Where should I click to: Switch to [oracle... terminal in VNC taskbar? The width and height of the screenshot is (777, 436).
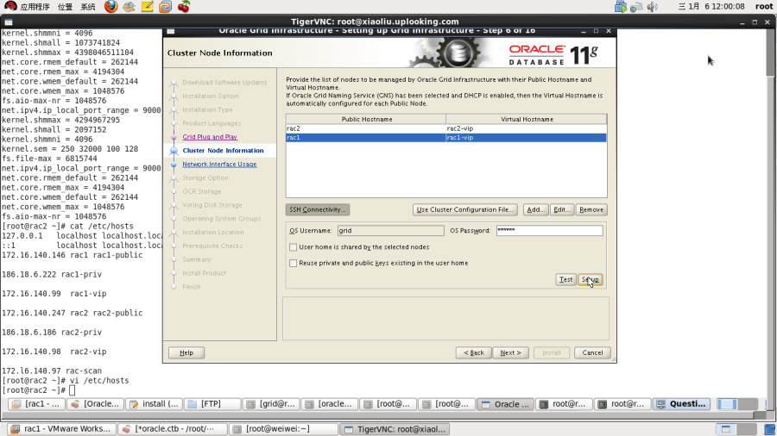point(330,404)
